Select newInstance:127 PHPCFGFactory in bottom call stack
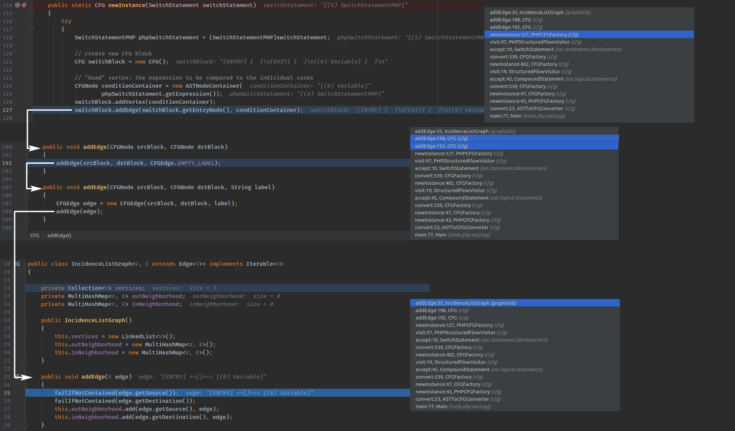Viewport: 735px width, 431px height. 515,325
